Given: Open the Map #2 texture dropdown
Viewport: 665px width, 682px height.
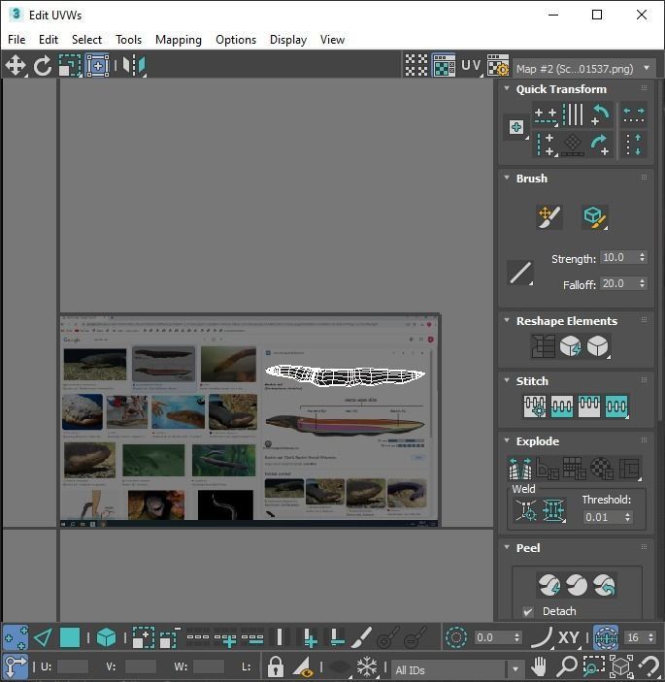Looking at the screenshot, I should (x=583, y=69).
